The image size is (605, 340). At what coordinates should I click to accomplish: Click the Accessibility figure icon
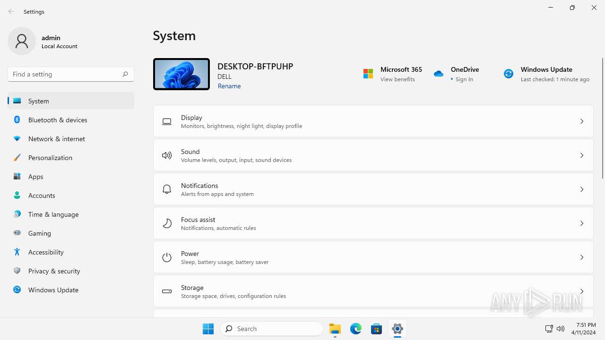pyautogui.click(x=17, y=252)
